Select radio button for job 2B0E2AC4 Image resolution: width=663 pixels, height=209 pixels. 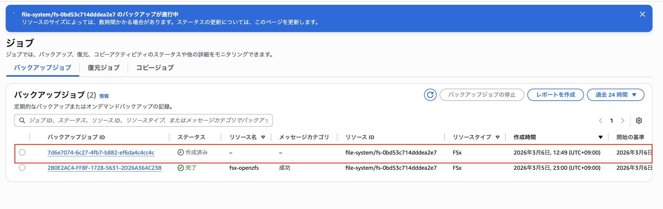[22, 168]
